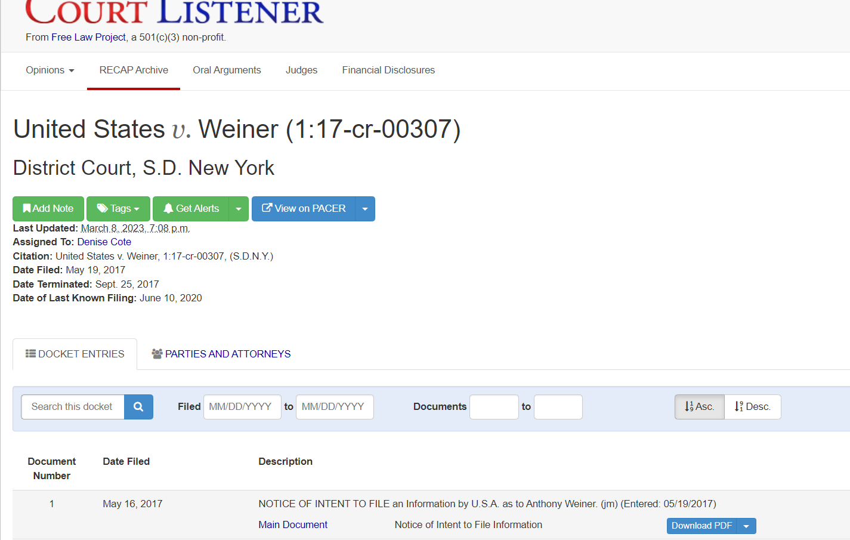Image resolution: width=850 pixels, height=540 pixels.
Task: Click the 'May 16, 2017' filed date
Action: pos(132,504)
